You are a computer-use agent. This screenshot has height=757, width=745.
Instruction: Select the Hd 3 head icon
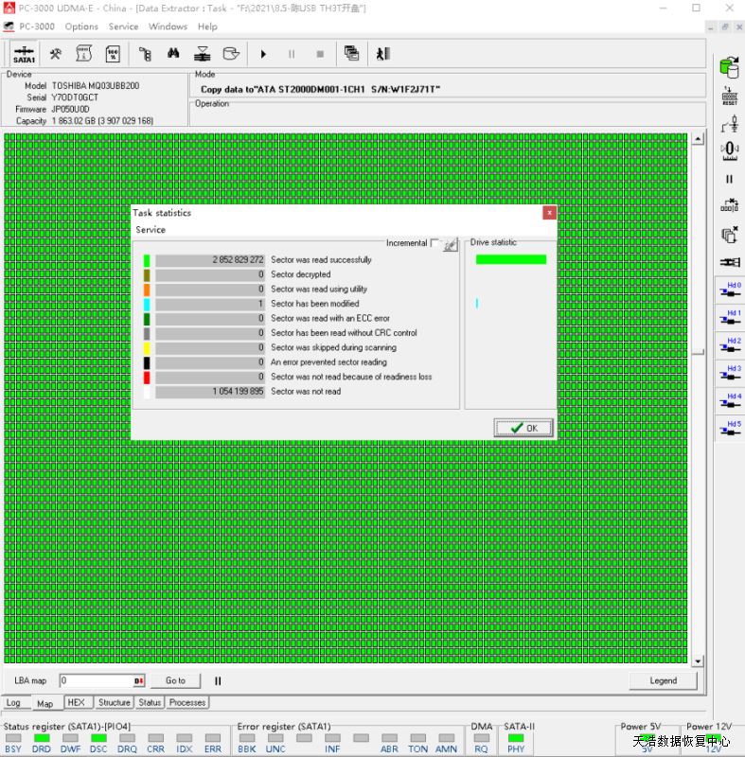729,374
